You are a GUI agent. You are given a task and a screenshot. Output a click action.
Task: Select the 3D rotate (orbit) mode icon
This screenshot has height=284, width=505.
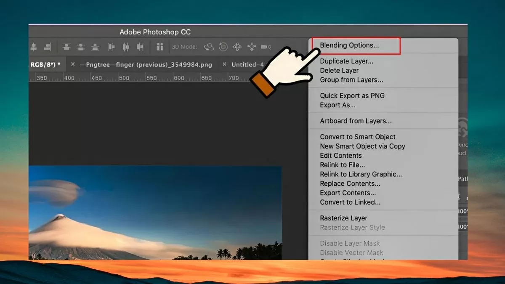click(209, 47)
